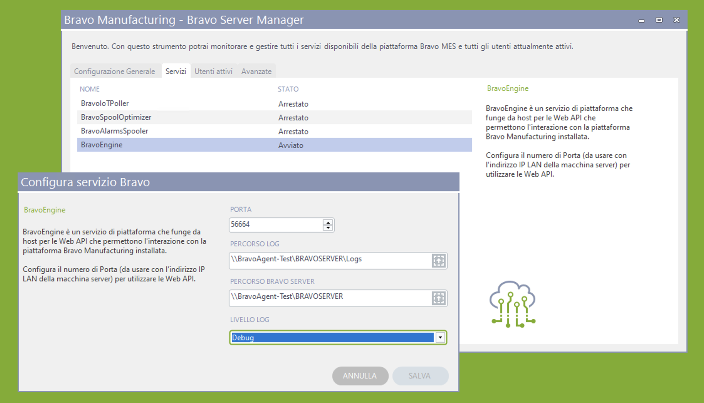Viewport: 704px width, 403px height.
Task: Click the cloud circuit icon in Server Manager
Action: tap(513, 304)
